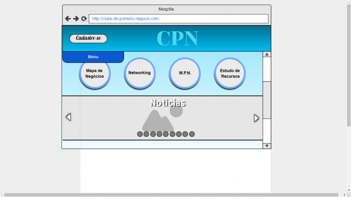Select the fourth news carousel dot
Screen dimensions: 351x197
(159, 134)
